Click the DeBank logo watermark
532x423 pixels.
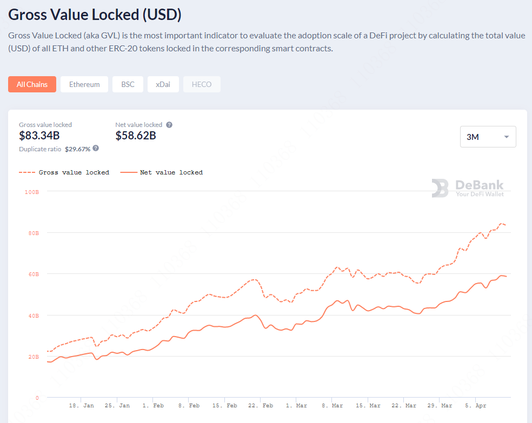click(x=468, y=188)
